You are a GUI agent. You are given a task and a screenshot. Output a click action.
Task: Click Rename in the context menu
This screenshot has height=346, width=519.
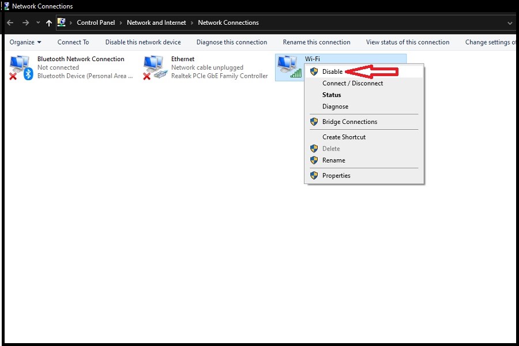click(333, 160)
